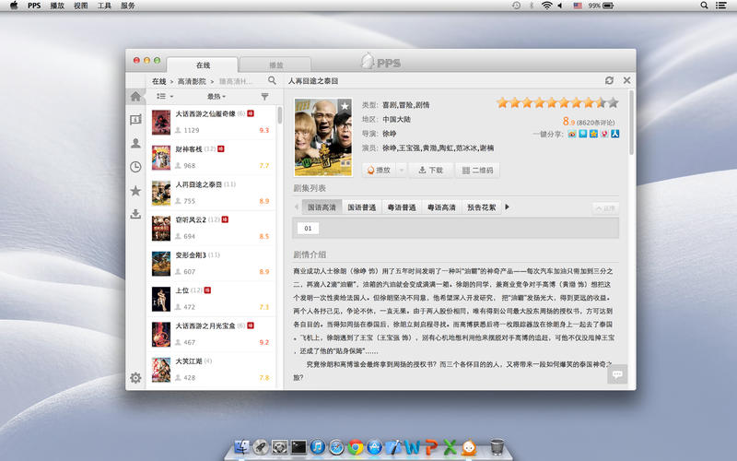
Task: Share to Renren icon
Action: [614, 134]
